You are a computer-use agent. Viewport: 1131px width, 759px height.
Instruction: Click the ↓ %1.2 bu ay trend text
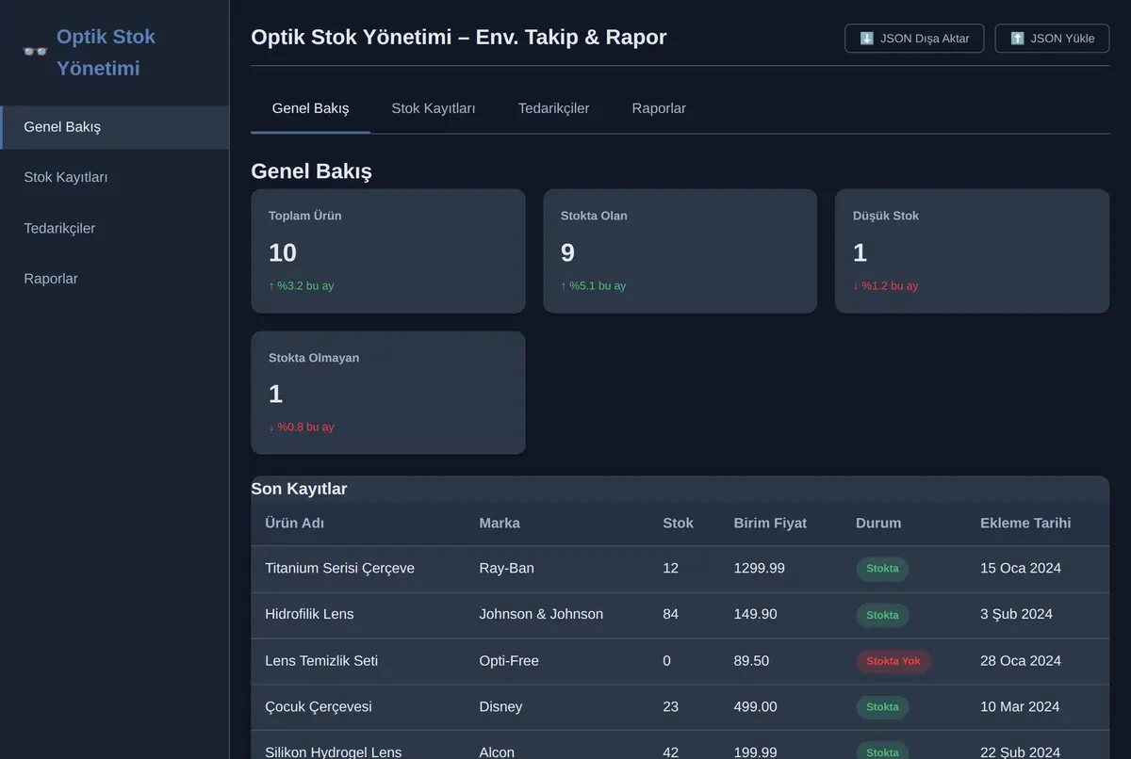click(x=886, y=285)
